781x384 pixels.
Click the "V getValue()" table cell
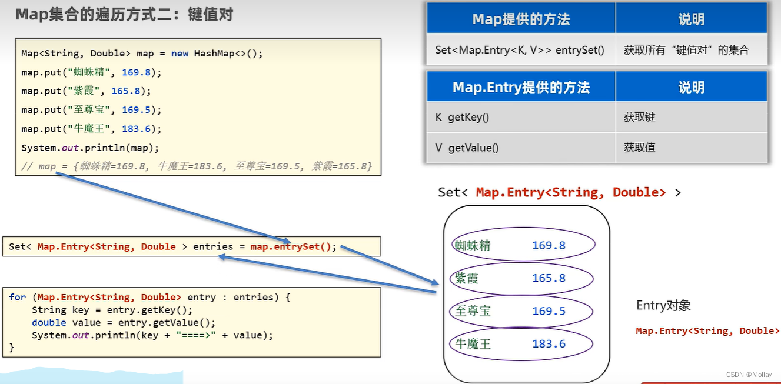click(521, 148)
